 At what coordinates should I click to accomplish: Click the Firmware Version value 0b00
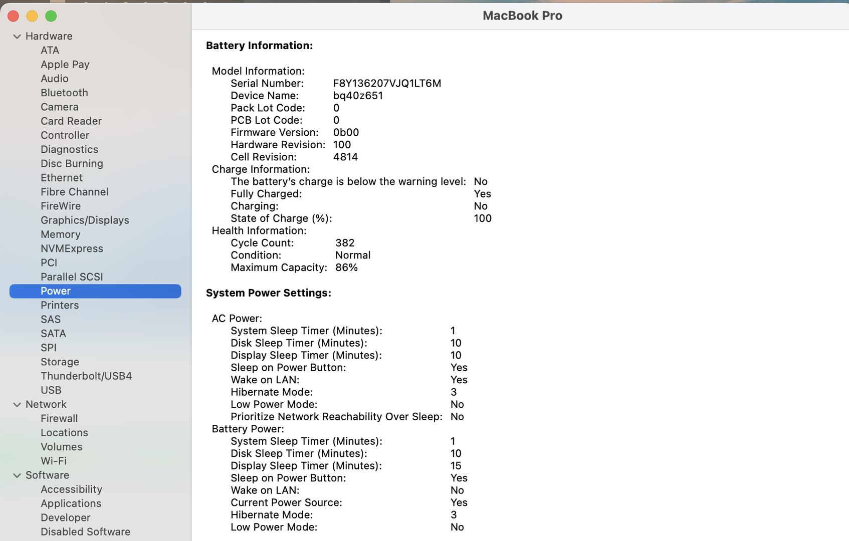(x=346, y=132)
